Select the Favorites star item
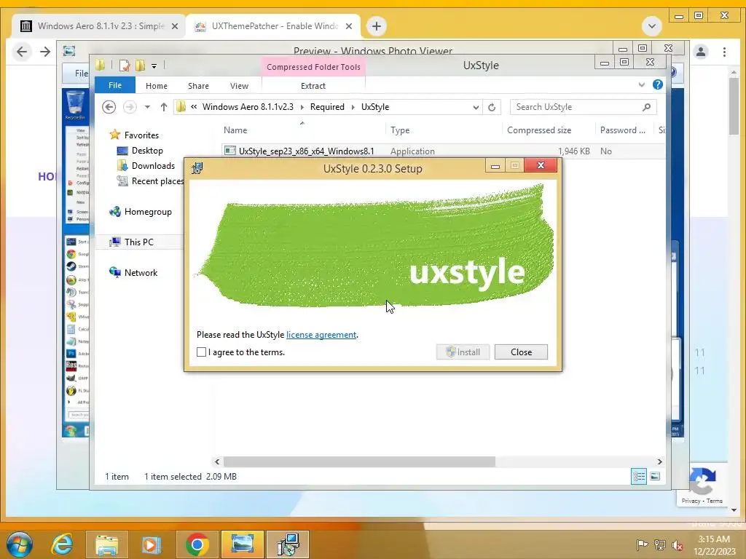Viewport: 746px width, 559px height. (134, 135)
